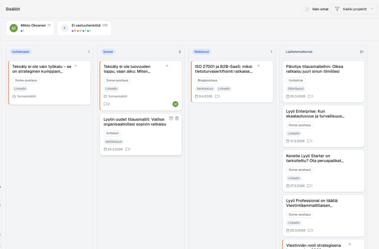Viewport: 379px width, 249px height.
Task: Click calendar icon next to 27.3.2026
Action: pyautogui.click(x=288, y=186)
